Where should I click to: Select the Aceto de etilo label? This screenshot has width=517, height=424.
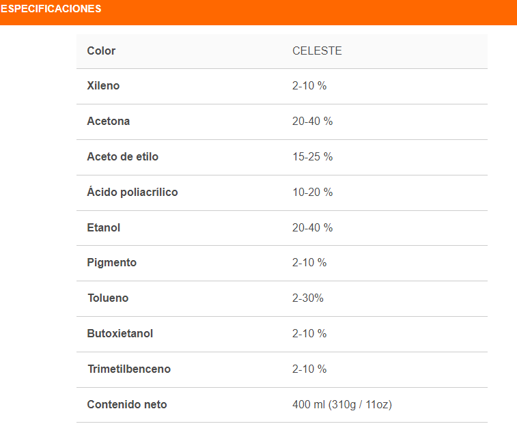coord(122,157)
